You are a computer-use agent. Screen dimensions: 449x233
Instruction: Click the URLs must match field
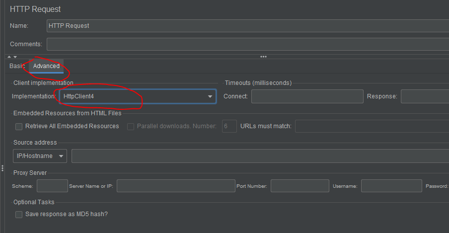(372, 126)
